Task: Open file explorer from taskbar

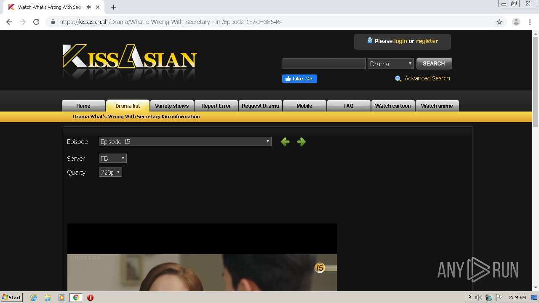Action: [x=48, y=298]
